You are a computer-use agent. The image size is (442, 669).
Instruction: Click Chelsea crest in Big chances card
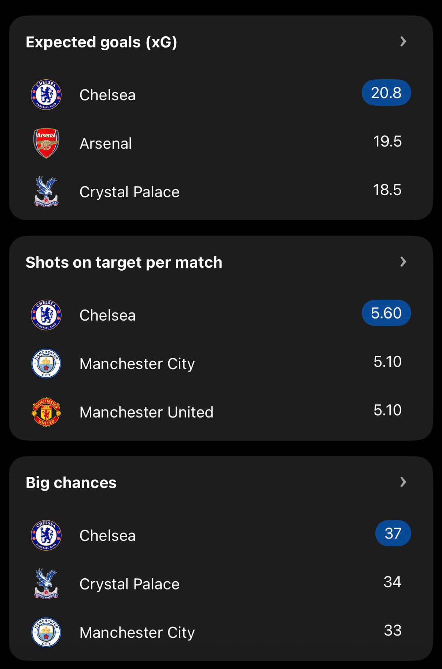coord(46,535)
